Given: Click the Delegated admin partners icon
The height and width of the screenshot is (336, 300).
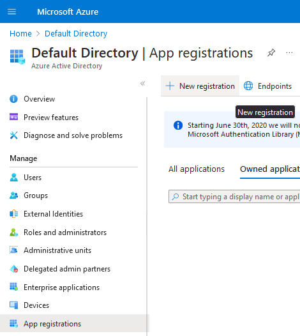Looking at the screenshot, I should pyautogui.click(x=13, y=269).
